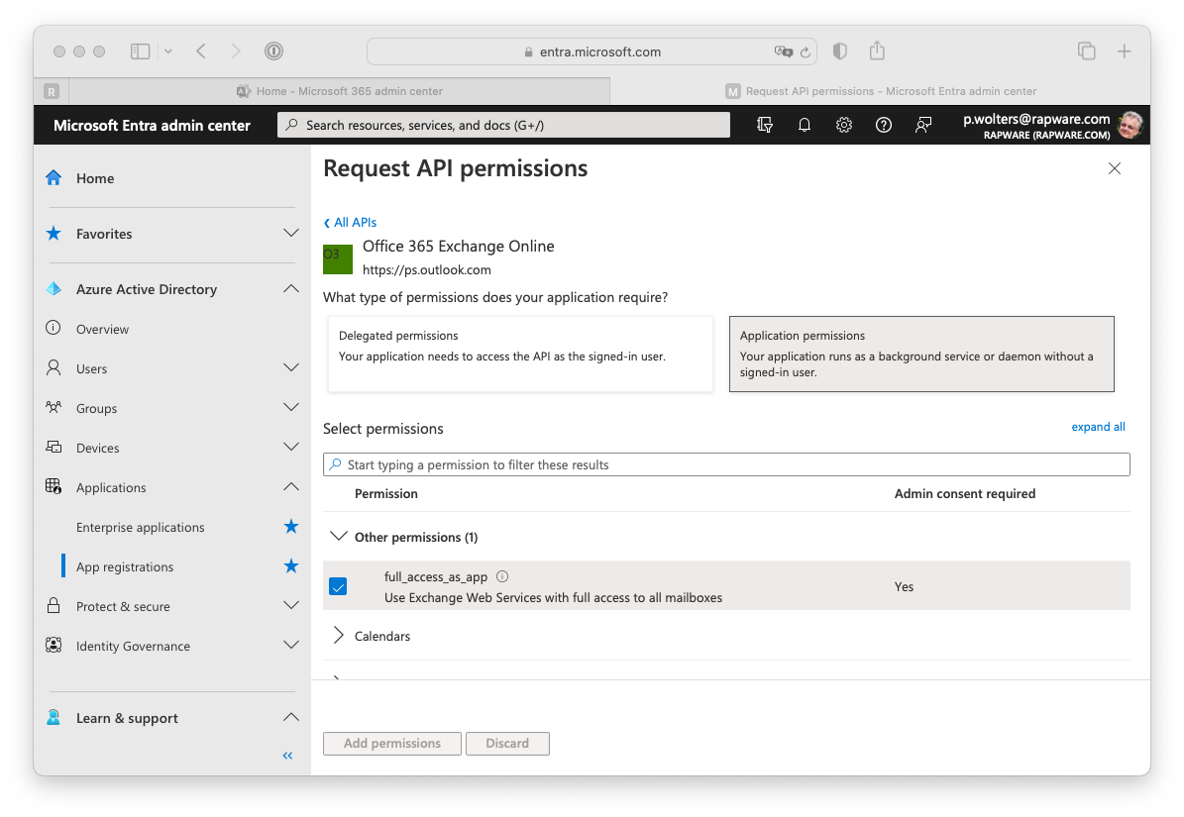Open a new Safari tab with plus
Viewport: 1184px width, 817px height.
coord(1125,51)
